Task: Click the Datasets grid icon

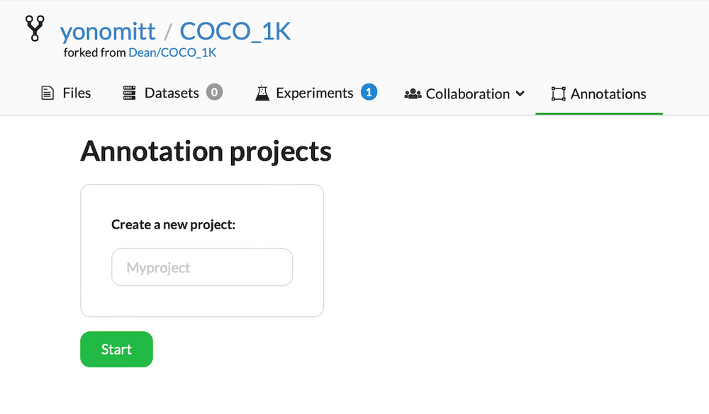Action: click(128, 92)
